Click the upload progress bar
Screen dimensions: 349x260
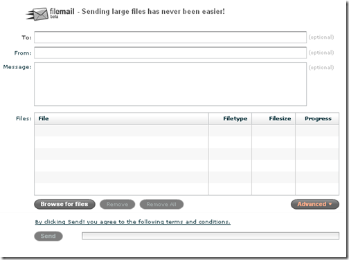pos(211,236)
